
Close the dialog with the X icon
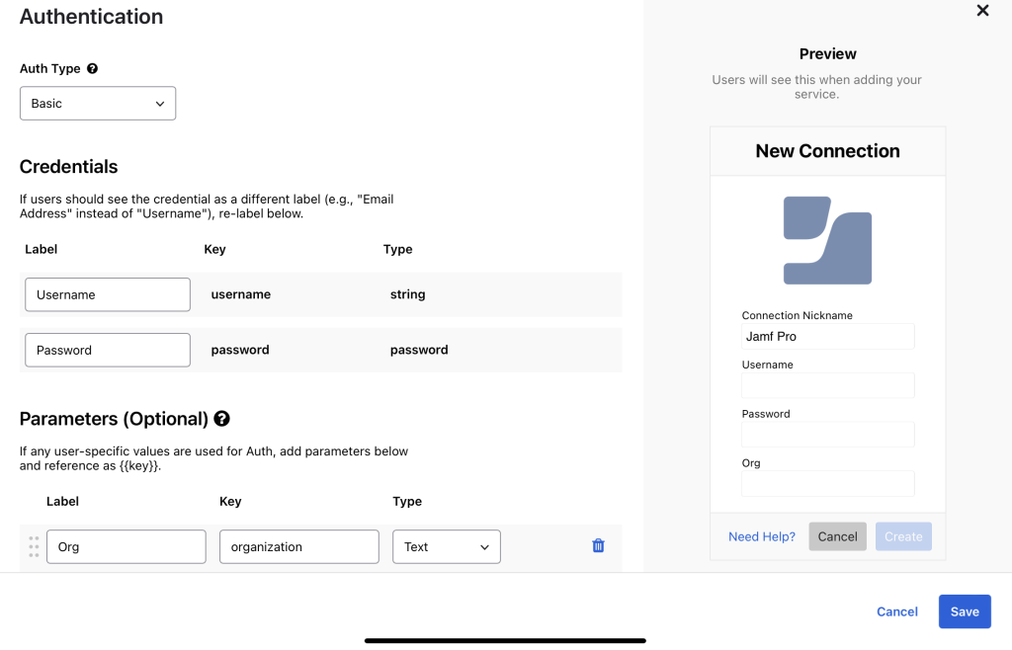pyautogui.click(x=982, y=10)
